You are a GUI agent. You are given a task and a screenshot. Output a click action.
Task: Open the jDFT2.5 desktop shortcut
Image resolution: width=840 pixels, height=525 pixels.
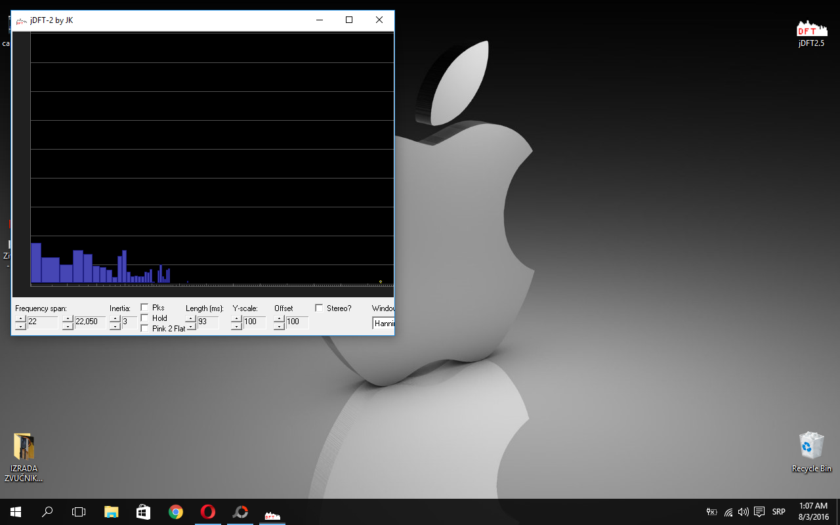coord(811,33)
